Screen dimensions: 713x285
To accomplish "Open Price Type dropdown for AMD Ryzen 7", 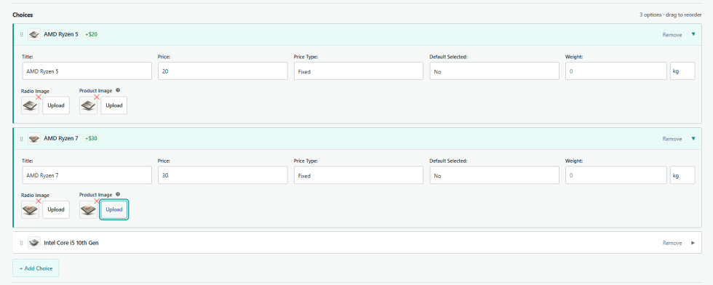I will (x=358, y=175).
